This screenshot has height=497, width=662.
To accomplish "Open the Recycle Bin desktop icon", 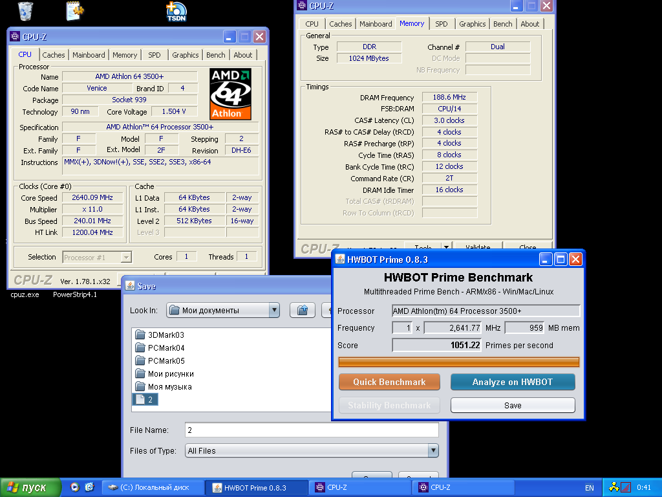I will tap(26, 11).
